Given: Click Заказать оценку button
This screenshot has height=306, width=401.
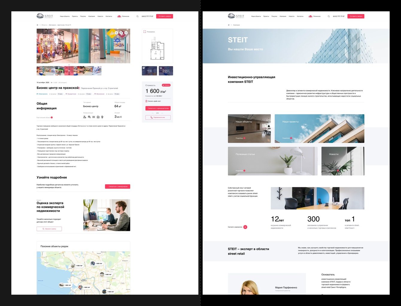Looking at the screenshot, I should click(x=49, y=229).
